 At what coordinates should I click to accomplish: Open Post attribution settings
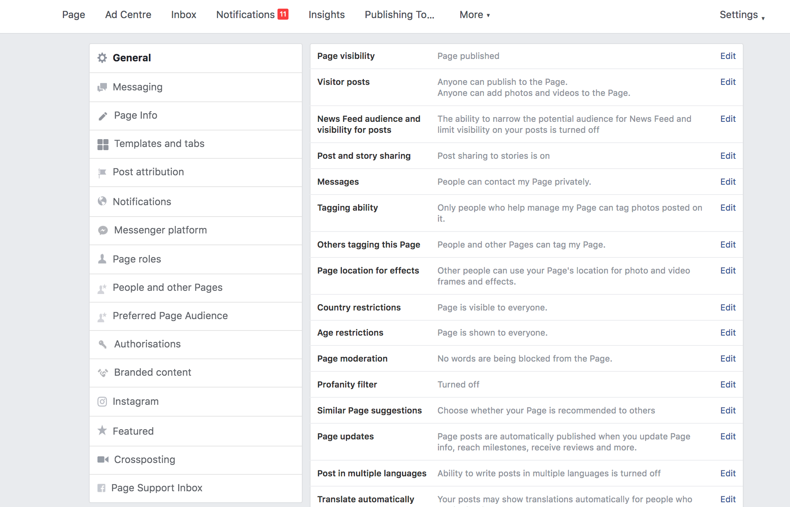tap(196, 172)
